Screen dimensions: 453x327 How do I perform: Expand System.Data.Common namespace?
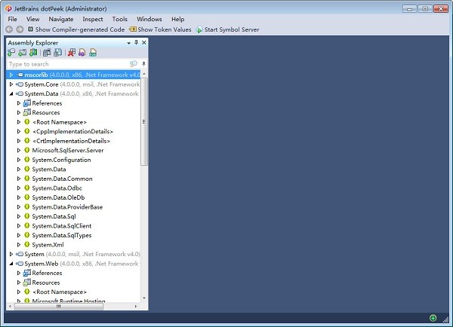point(19,179)
